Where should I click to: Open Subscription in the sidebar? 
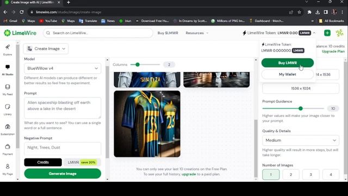point(8,130)
